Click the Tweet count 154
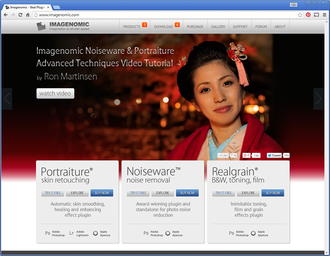Screen dimensions: 330x256 point(286,156)
